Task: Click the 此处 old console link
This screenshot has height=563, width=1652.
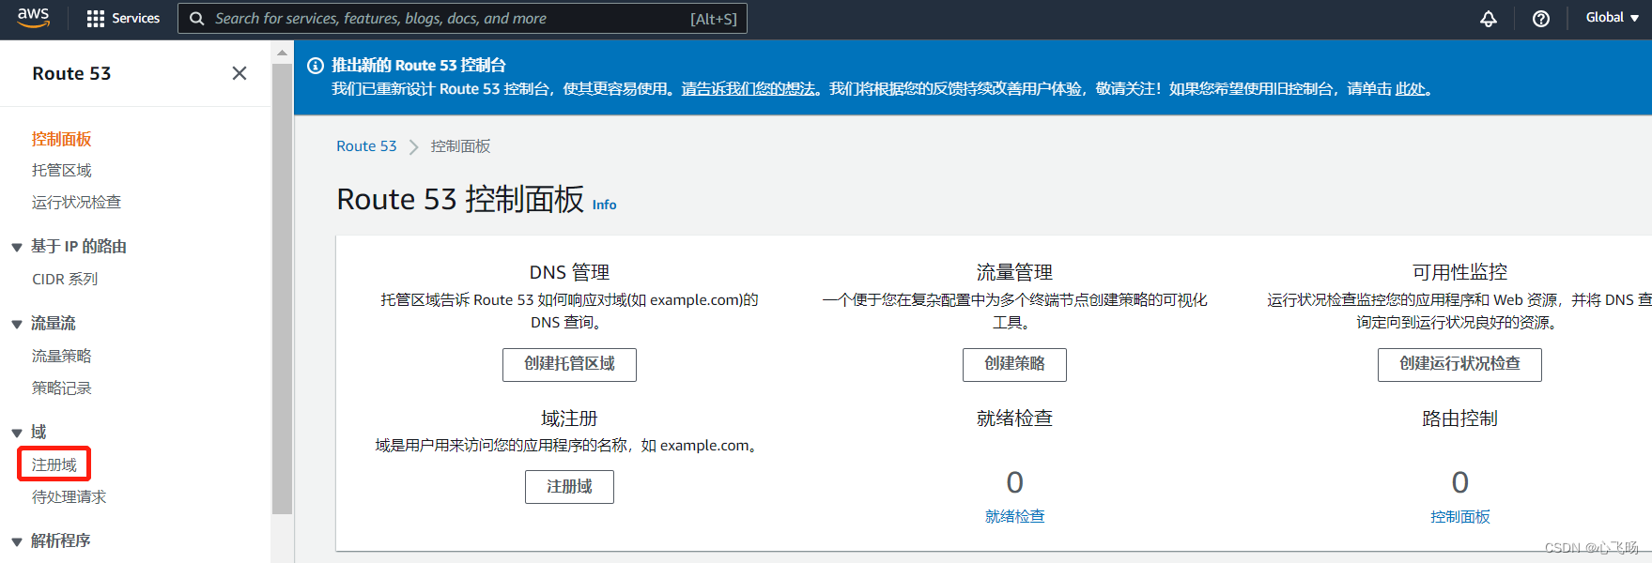Action: click(x=1410, y=89)
